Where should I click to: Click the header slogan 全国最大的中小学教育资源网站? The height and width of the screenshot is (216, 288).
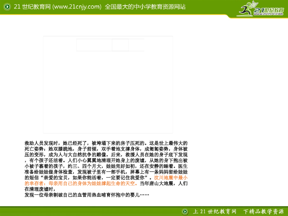pos(145,7)
